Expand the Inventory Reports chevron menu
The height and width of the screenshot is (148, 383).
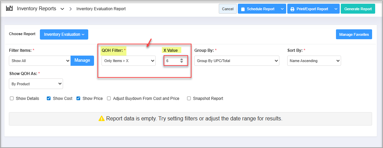[x=62, y=9]
